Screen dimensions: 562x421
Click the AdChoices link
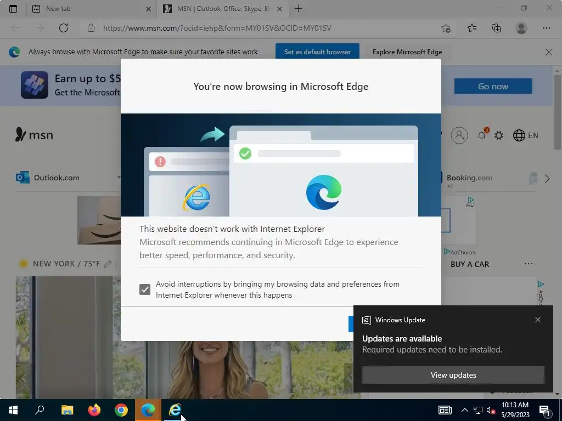(x=460, y=252)
